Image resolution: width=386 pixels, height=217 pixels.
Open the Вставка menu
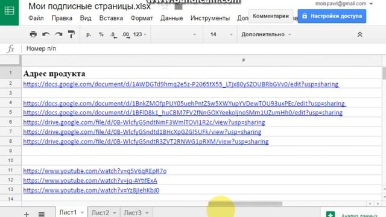click(x=111, y=18)
